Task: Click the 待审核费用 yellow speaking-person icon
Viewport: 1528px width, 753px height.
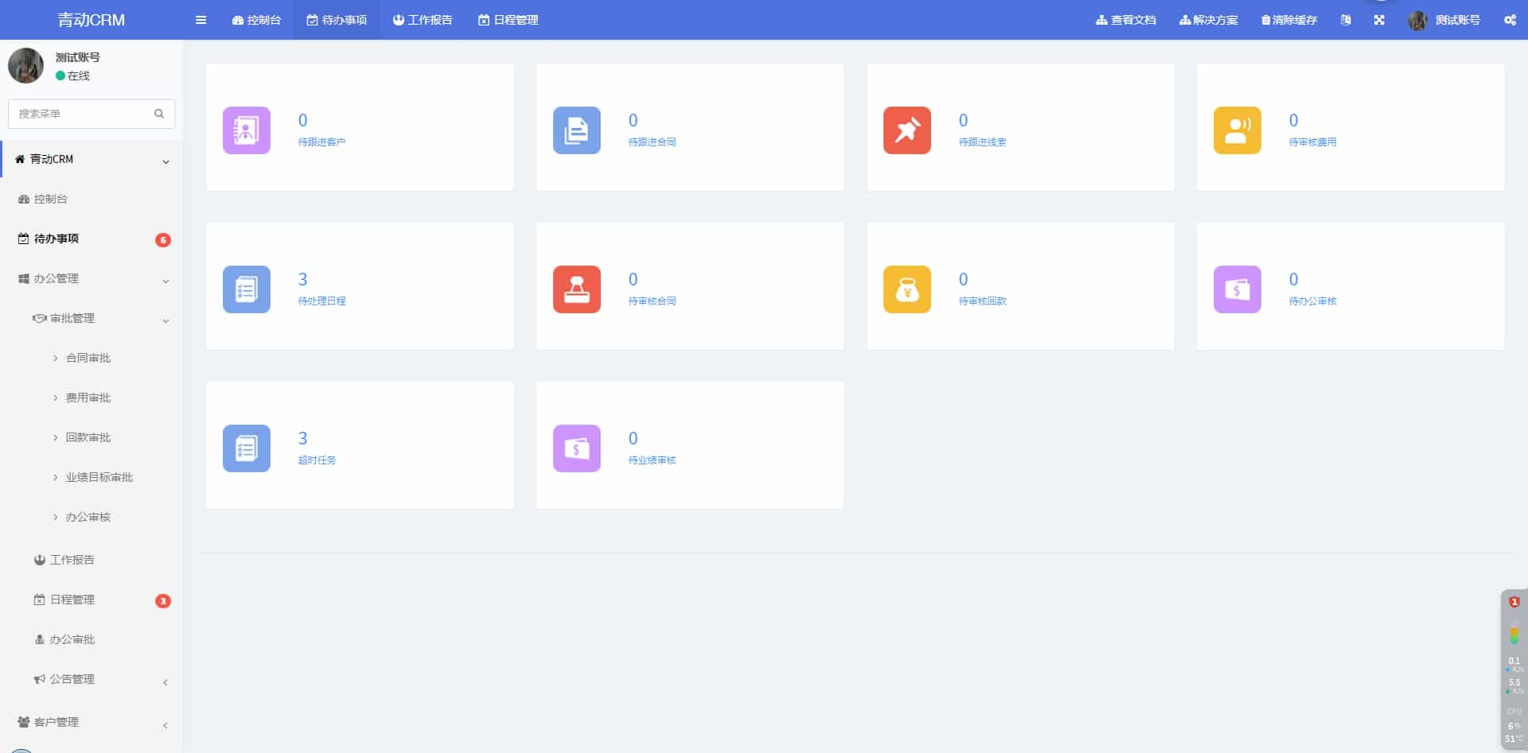Action: [x=1238, y=130]
